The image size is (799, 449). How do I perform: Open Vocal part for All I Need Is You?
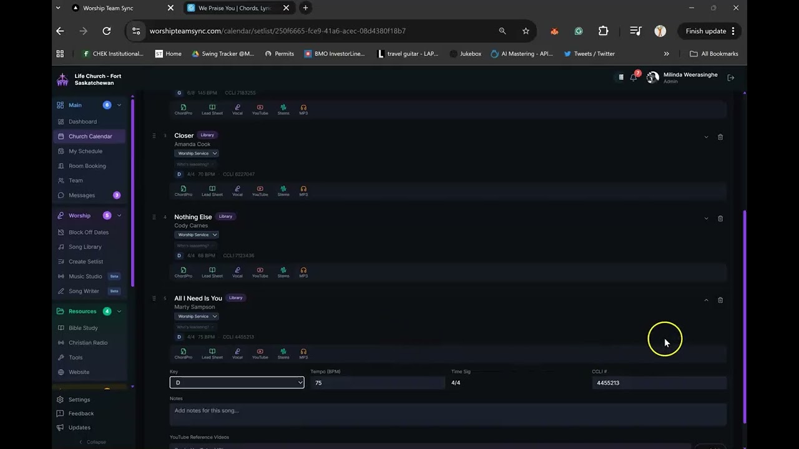237,354
